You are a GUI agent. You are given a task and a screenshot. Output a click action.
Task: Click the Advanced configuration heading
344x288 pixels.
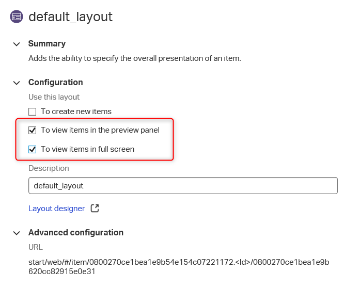tap(75, 233)
